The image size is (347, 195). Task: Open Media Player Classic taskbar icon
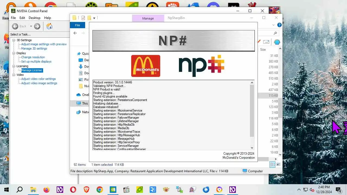click(126, 190)
